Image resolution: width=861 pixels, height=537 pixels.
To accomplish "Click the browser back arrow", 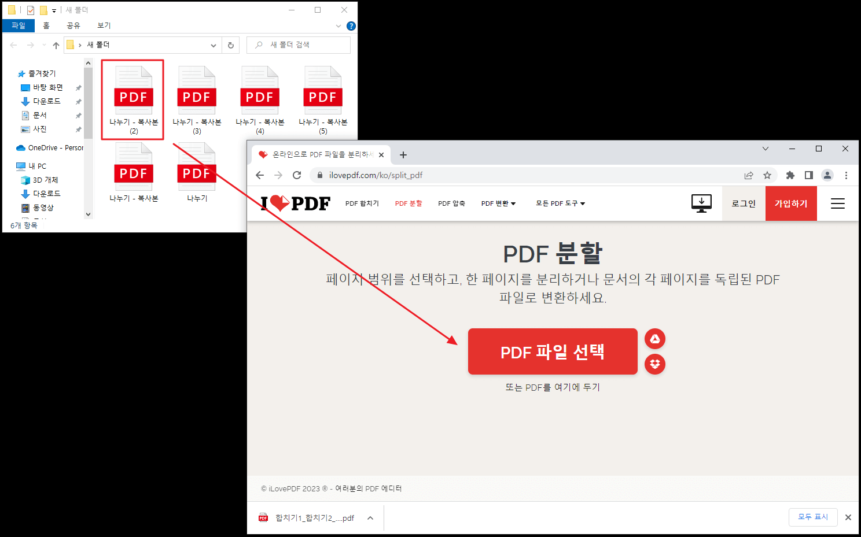I will (259, 175).
